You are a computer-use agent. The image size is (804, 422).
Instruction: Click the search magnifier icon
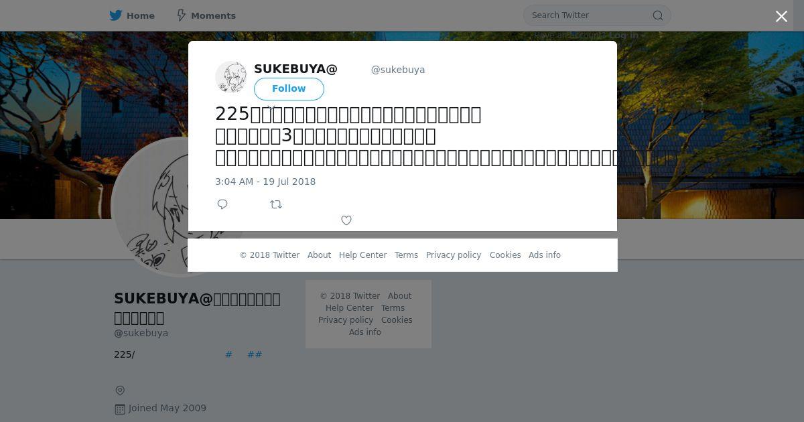click(x=658, y=15)
